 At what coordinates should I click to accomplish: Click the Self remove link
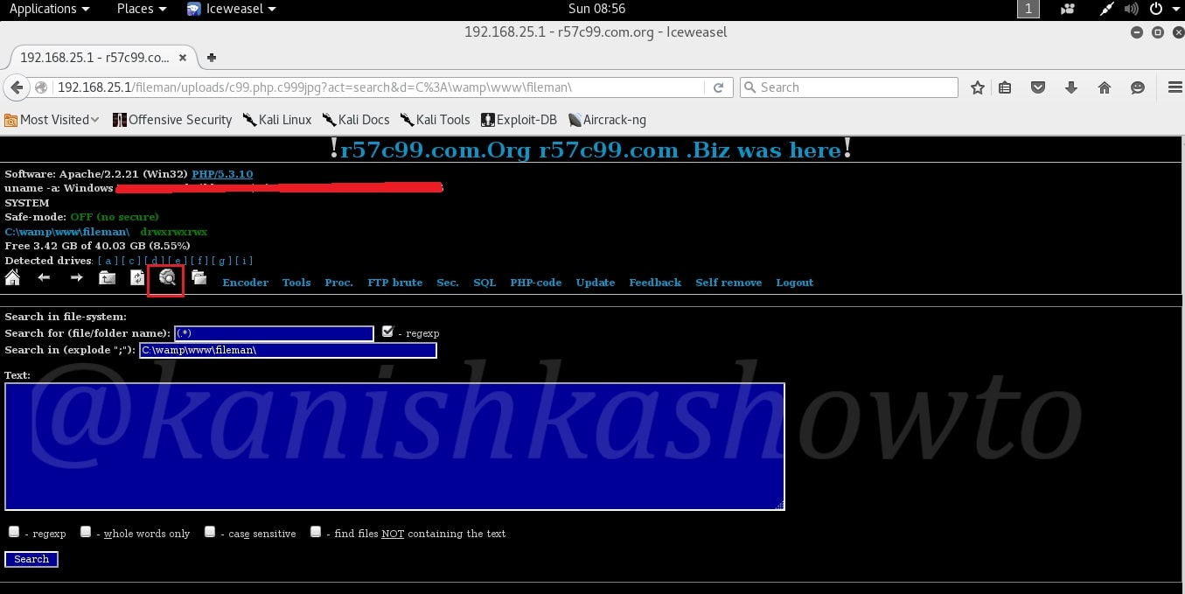pos(728,283)
